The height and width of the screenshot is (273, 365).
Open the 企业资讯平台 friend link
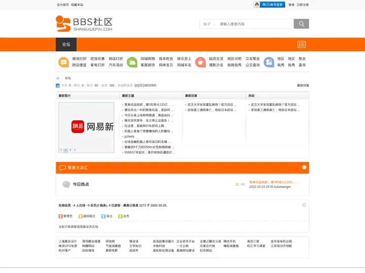click(186, 242)
